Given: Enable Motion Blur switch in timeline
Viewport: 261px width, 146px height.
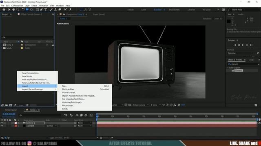Looking at the screenshot, I should tap(86, 115).
